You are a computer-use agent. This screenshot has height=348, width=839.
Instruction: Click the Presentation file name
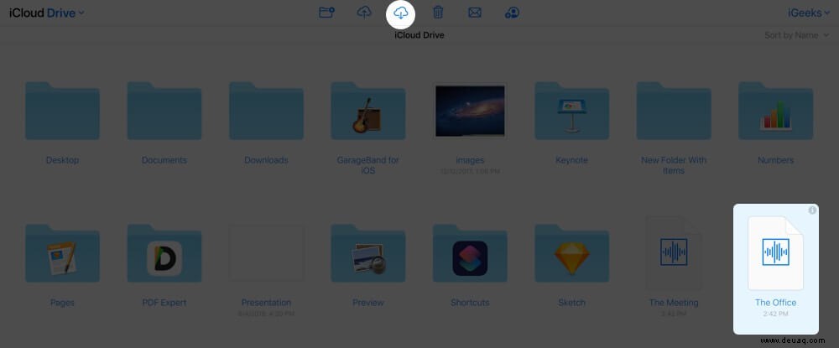[x=267, y=303]
